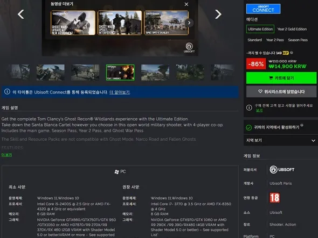Image resolution: width=318 pixels, height=238 pixels.
Task: Select fifth thumbnail showing landscape with tree
Action: pos(155,73)
